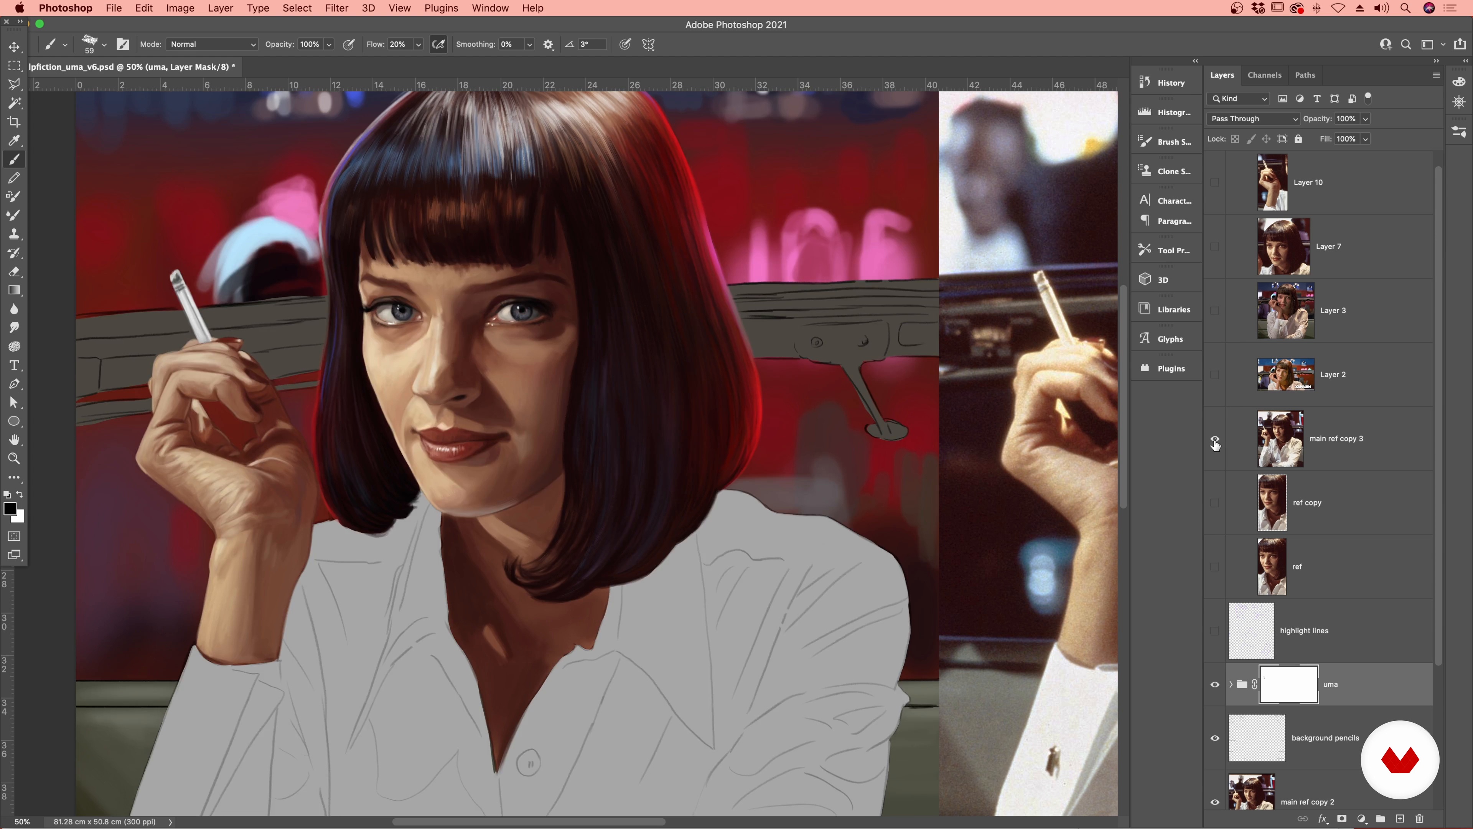Select the Magic Wand tool

(14, 103)
